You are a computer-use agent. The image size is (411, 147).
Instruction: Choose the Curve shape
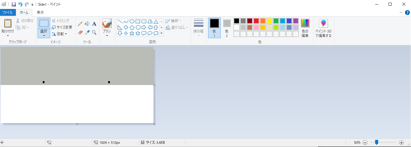click(126, 21)
